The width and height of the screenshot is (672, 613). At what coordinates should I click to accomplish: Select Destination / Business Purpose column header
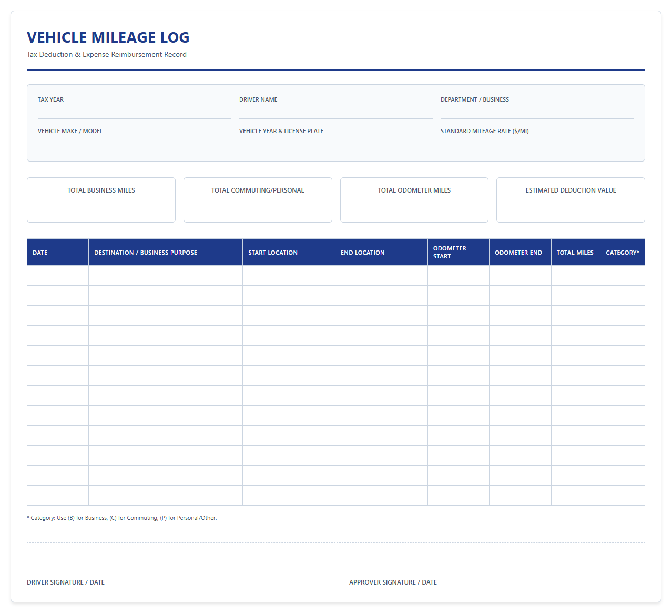(x=166, y=252)
